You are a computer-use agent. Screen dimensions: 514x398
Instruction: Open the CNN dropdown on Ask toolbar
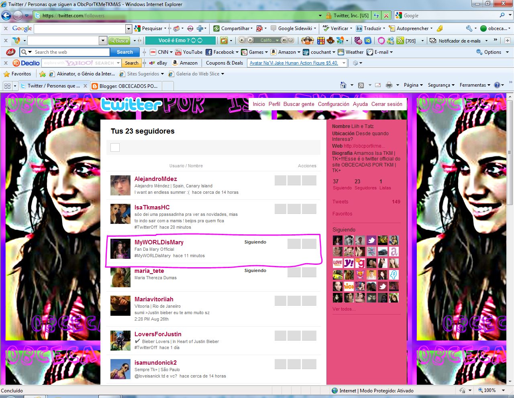coord(171,52)
